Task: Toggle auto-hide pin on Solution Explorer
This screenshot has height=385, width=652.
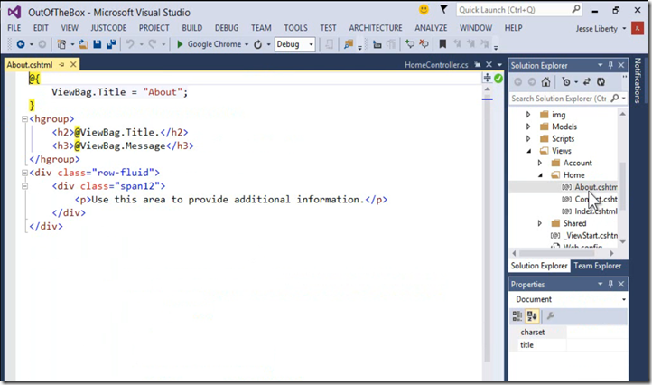Action: click(610, 65)
